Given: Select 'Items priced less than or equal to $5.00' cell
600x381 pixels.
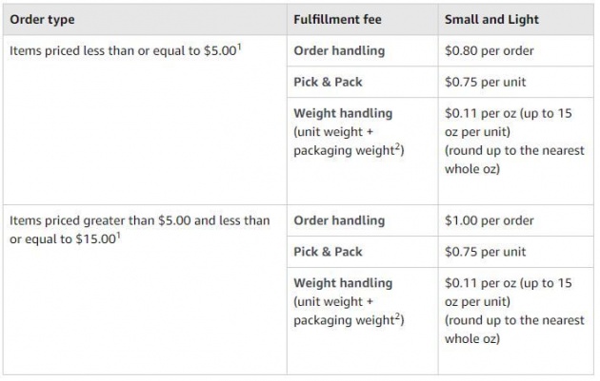Looking at the screenshot, I should tap(145, 120).
